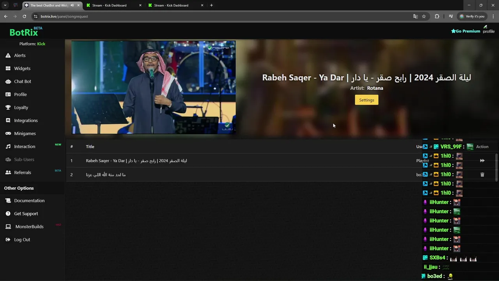This screenshot has height=281, width=499.
Task: Click the Interaction music note icon
Action: [x=8, y=146]
